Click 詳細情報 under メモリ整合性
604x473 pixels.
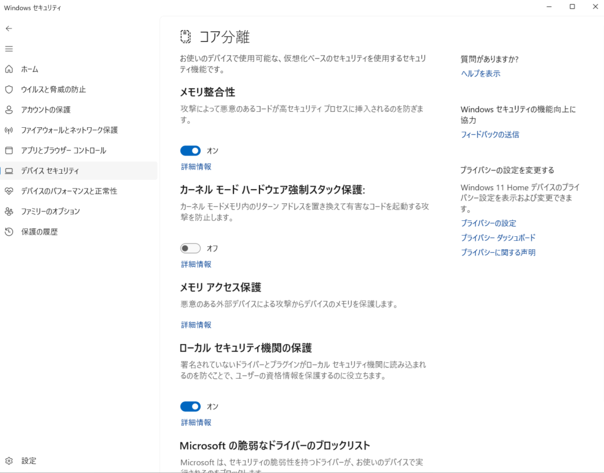coord(196,166)
